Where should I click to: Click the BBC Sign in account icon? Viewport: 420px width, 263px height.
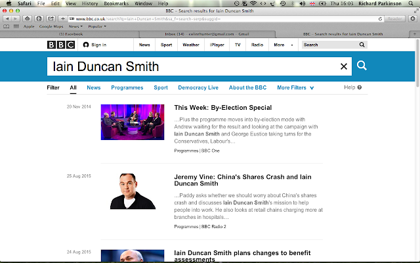pyautogui.click(x=86, y=45)
